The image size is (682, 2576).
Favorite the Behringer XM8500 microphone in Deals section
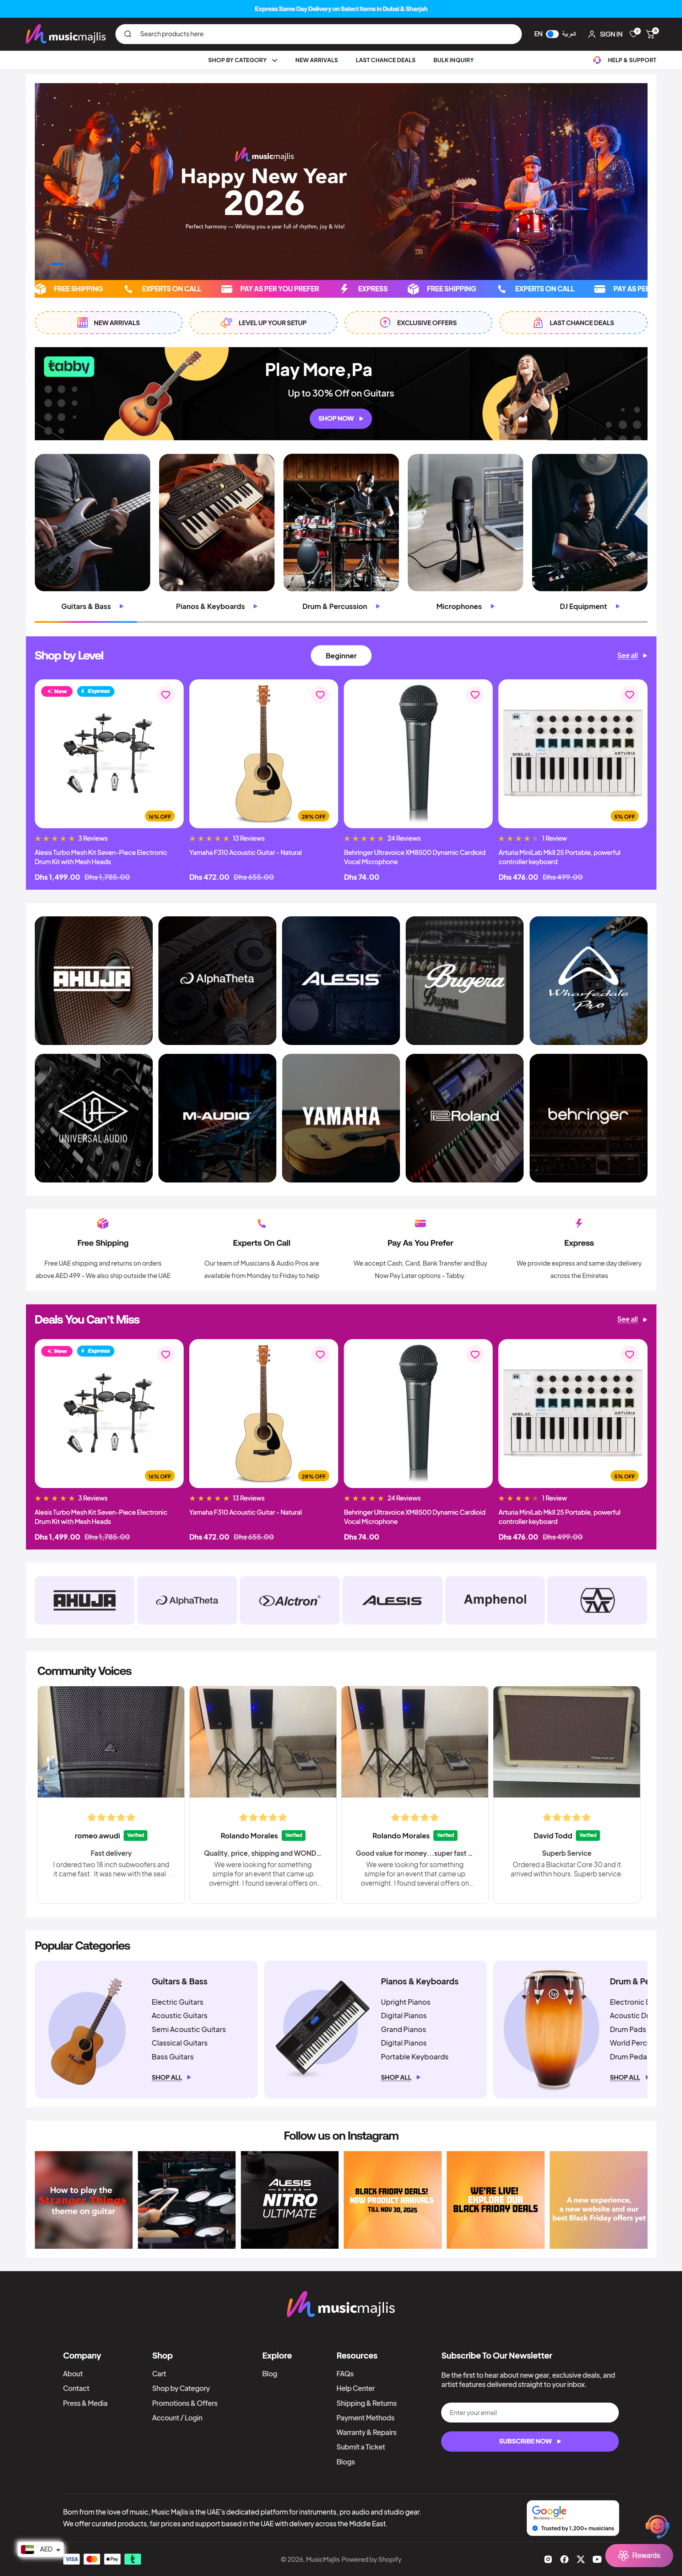(475, 1354)
